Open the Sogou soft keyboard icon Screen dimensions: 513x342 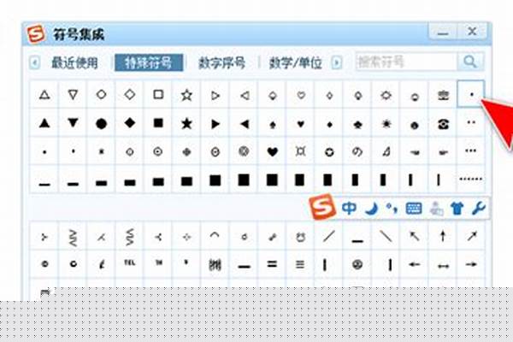414,208
